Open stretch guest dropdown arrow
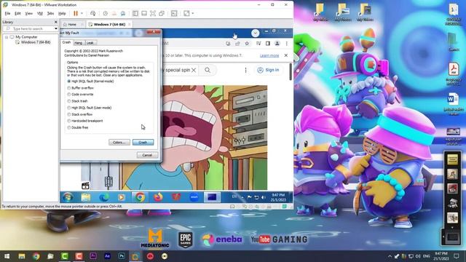The width and height of the screenshot is (466, 262). [x=193, y=13]
